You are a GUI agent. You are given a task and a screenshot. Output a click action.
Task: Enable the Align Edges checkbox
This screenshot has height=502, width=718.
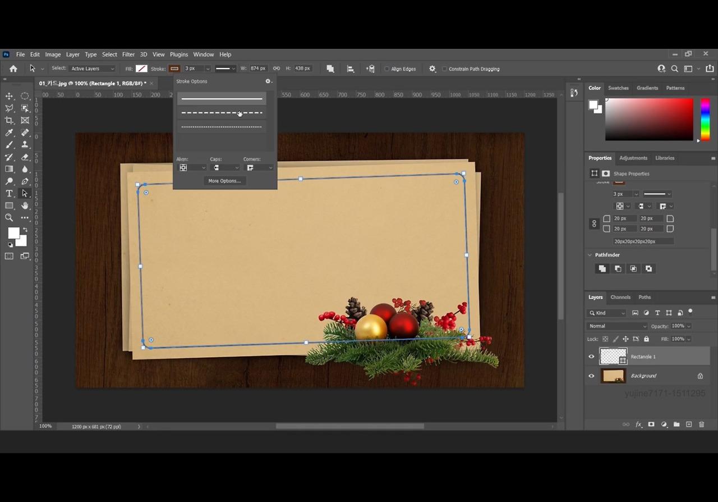[x=387, y=69]
